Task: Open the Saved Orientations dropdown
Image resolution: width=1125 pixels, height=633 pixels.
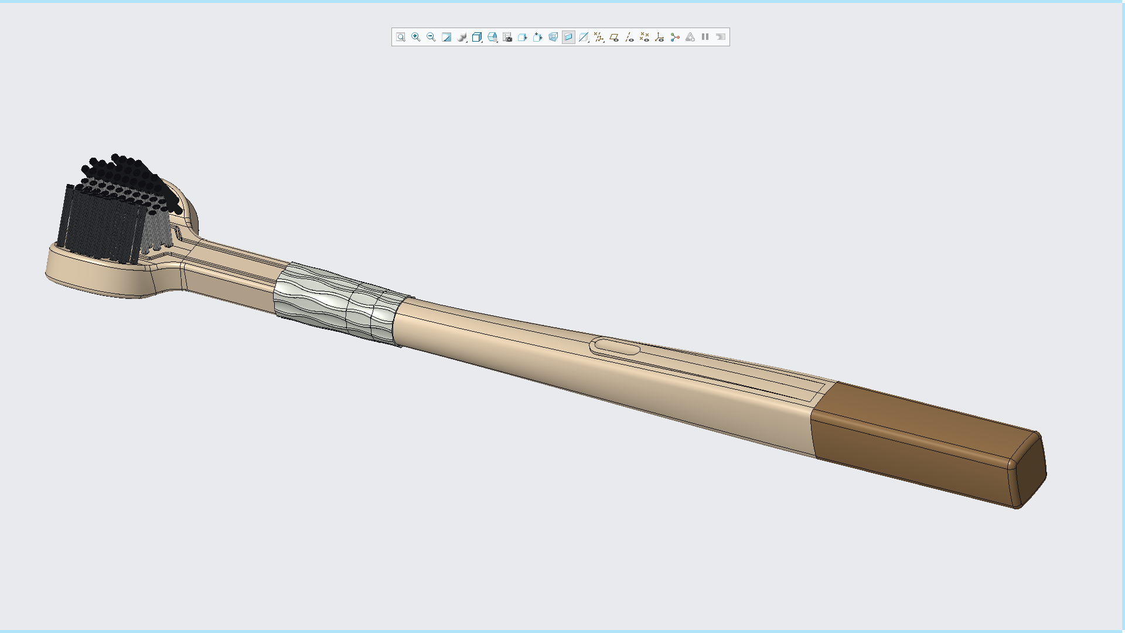Action: [x=492, y=37]
